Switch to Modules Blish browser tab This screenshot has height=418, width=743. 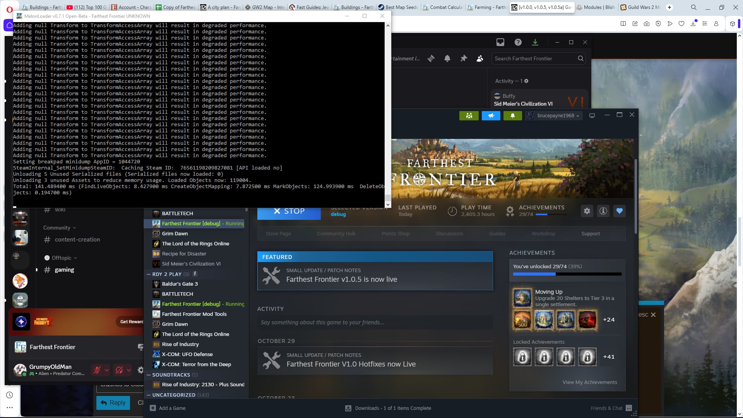[598, 7]
